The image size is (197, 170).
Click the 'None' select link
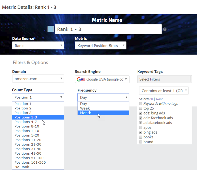160,99
